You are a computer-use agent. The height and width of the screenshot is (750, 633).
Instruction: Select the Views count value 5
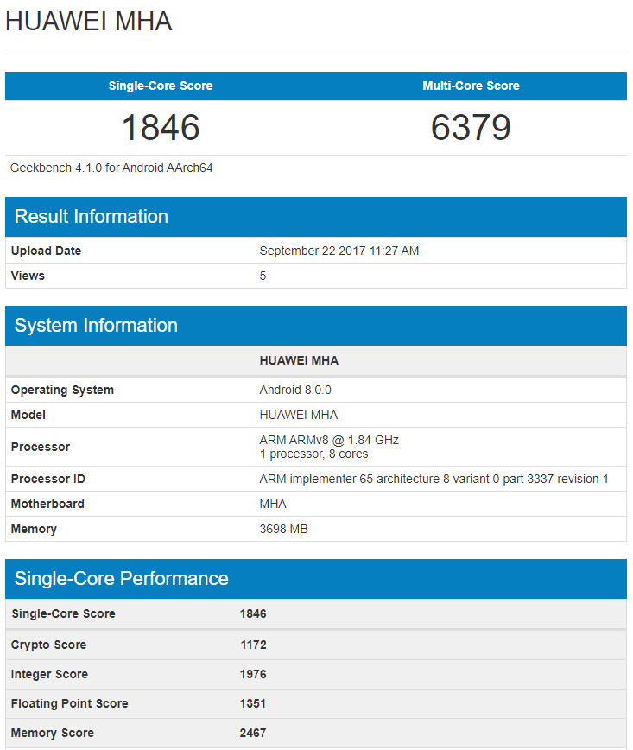point(263,276)
